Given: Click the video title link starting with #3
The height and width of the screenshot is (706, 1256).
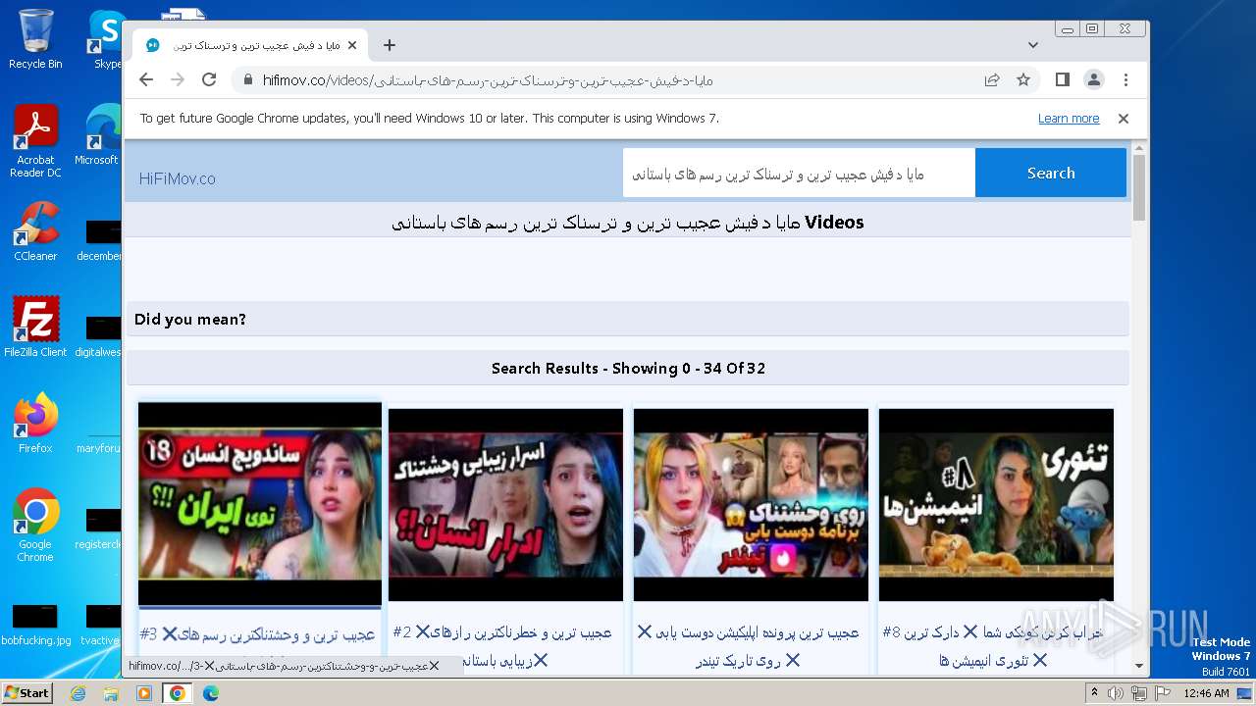Looking at the screenshot, I should click(258, 634).
